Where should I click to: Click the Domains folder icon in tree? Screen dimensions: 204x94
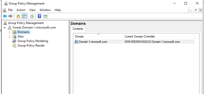coord(14,32)
